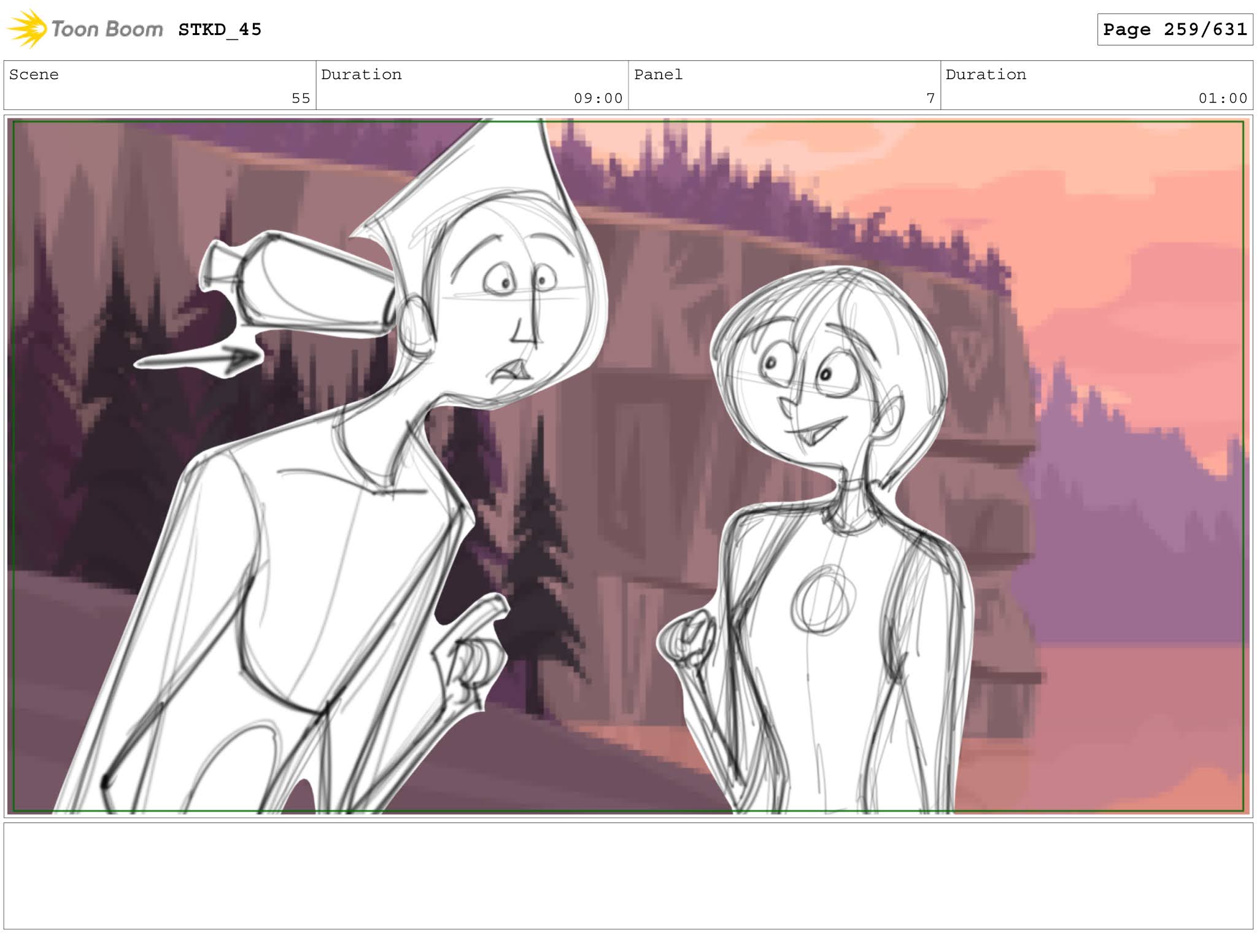
Task: Select the STKD_45 project title
Action: tap(220, 29)
